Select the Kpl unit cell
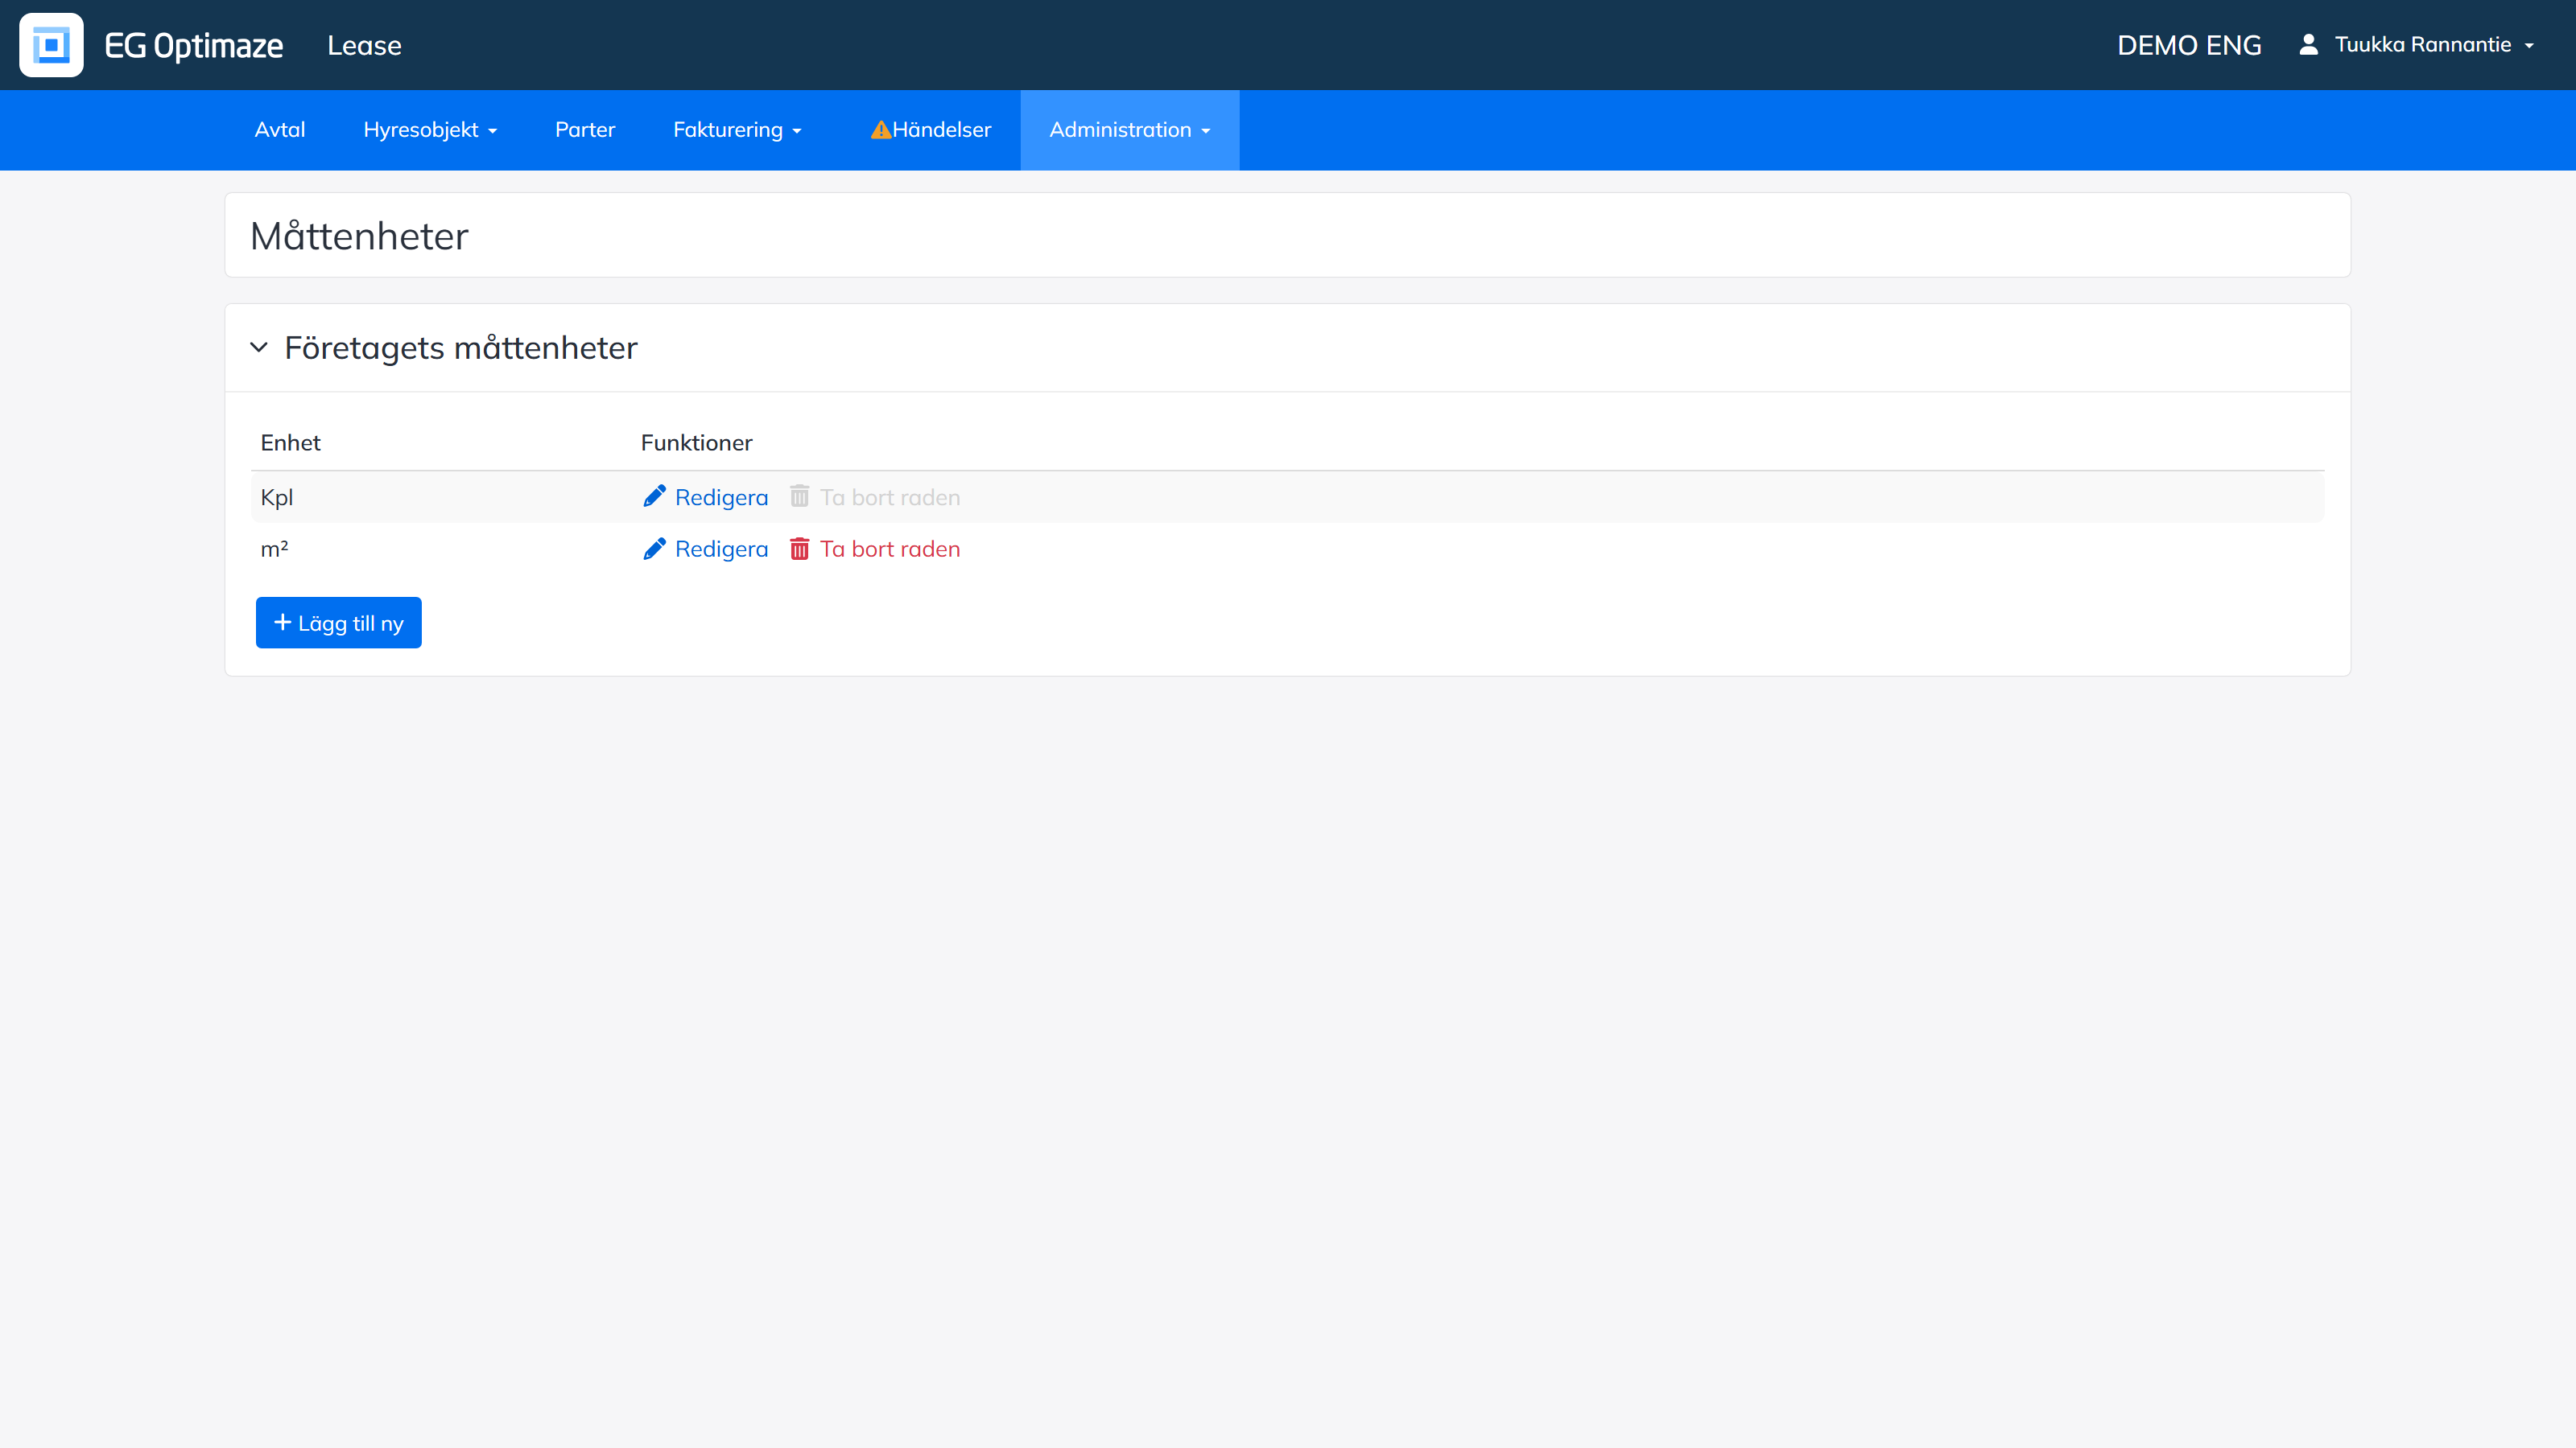The image size is (2576, 1448). [x=277, y=496]
